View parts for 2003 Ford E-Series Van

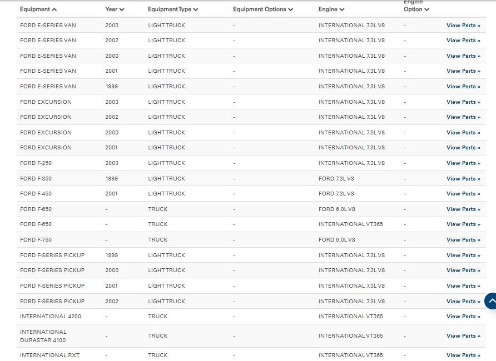click(463, 25)
